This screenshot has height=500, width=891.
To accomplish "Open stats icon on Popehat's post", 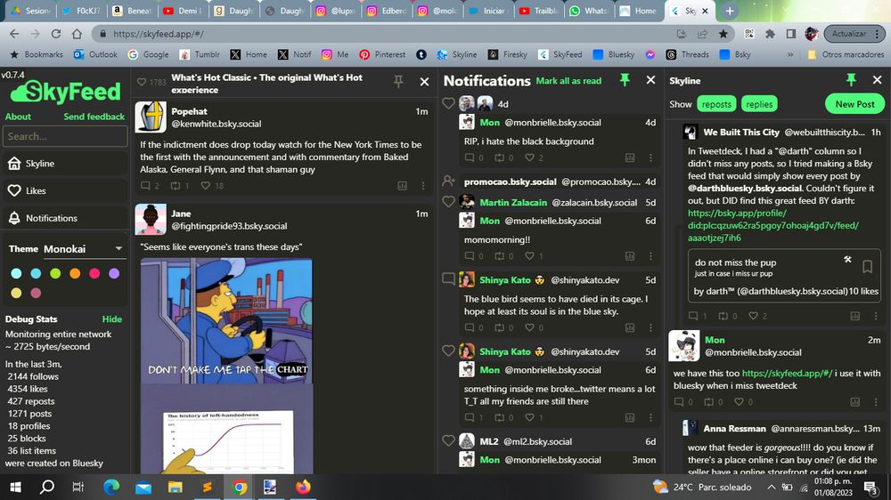I will click(403, 186).
